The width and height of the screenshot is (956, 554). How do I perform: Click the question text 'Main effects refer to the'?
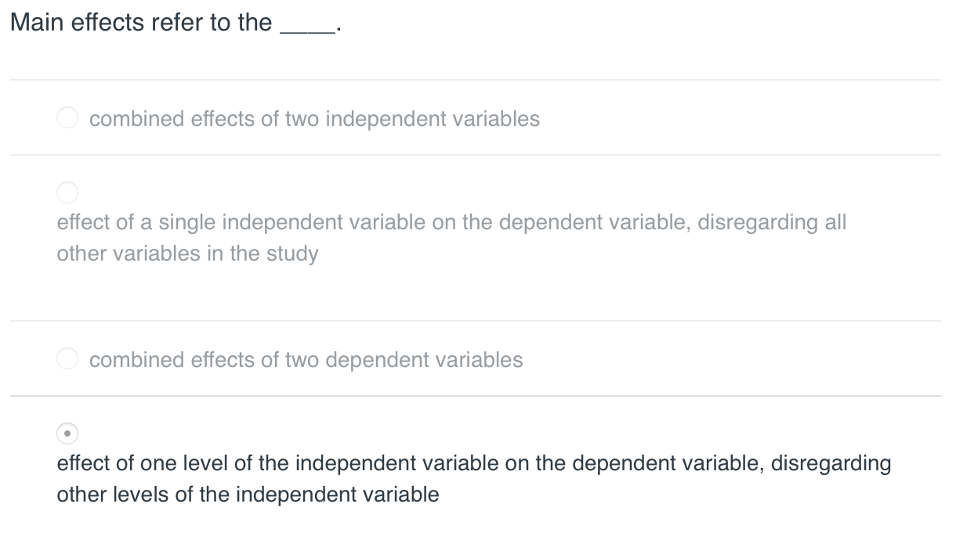click(x=141, y=22)
